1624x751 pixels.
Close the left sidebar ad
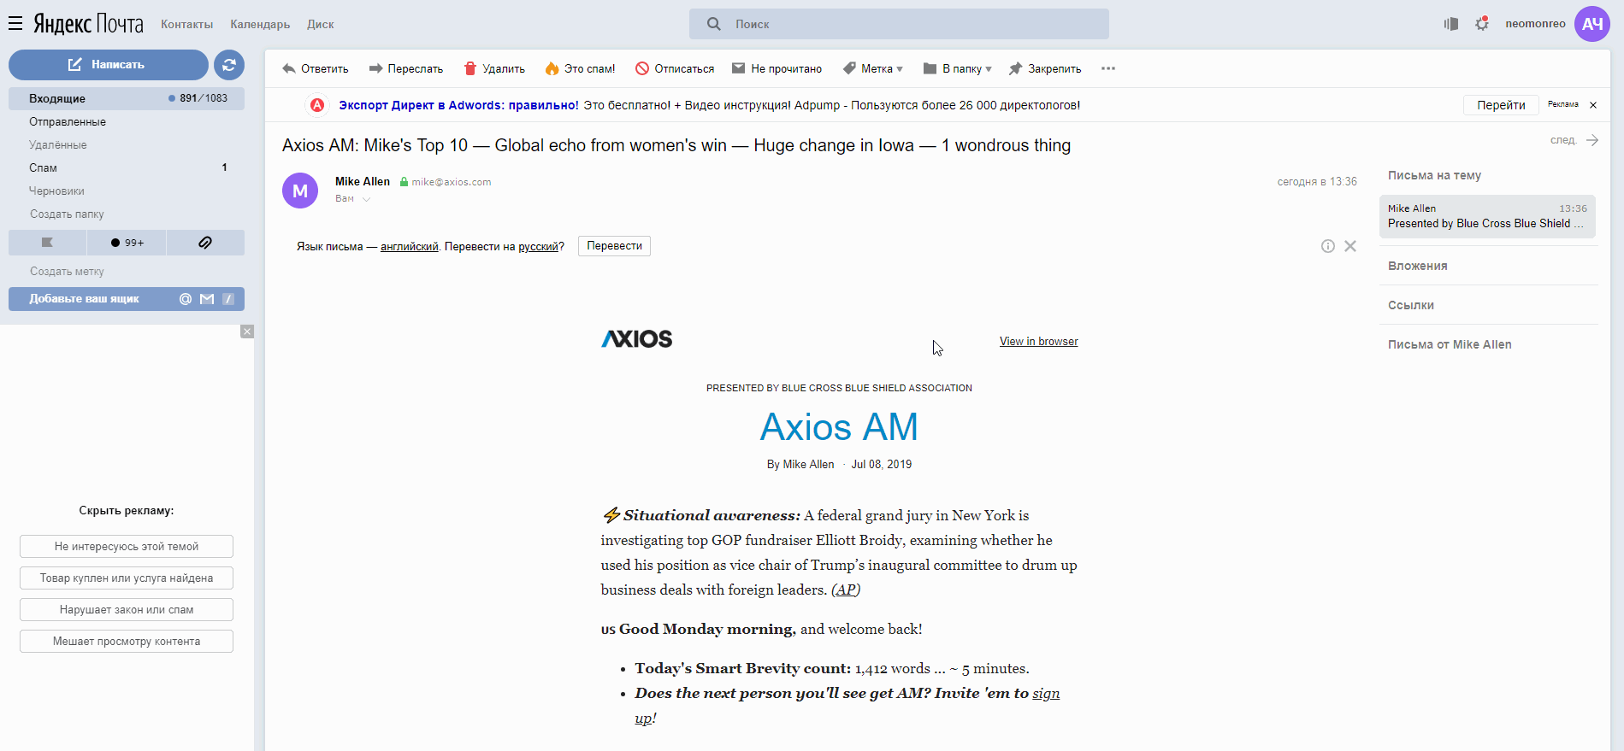point(247,331)
